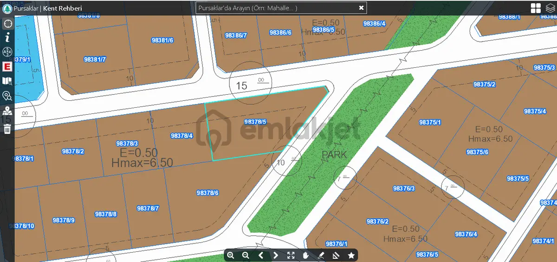Select the draw pencil tool
Image resolution: width=557 pixels, height=262 pixels.
tap(321, 255)
